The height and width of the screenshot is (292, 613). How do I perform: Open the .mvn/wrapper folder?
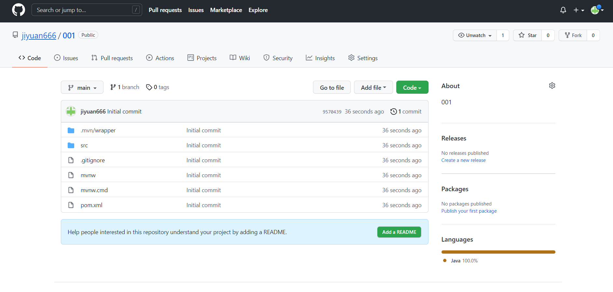point(98,130)
